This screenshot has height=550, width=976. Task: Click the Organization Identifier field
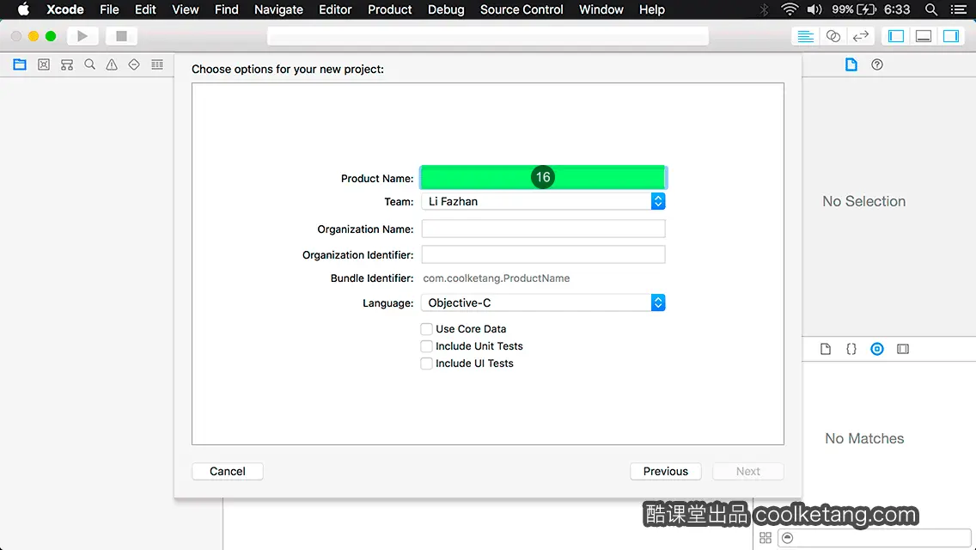pyautogui.click(x=543, y=254)
